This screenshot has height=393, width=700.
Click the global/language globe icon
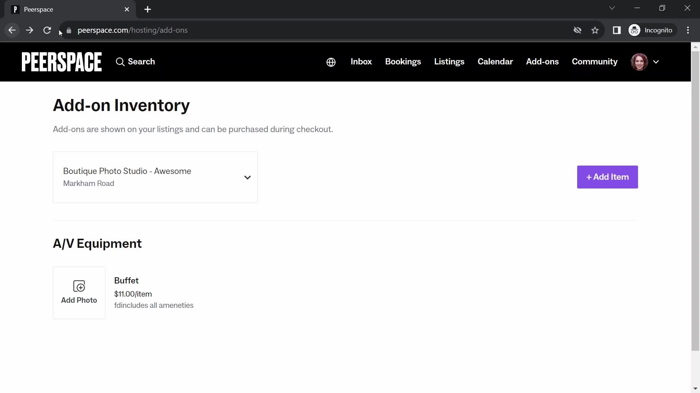tap(331, 62)
